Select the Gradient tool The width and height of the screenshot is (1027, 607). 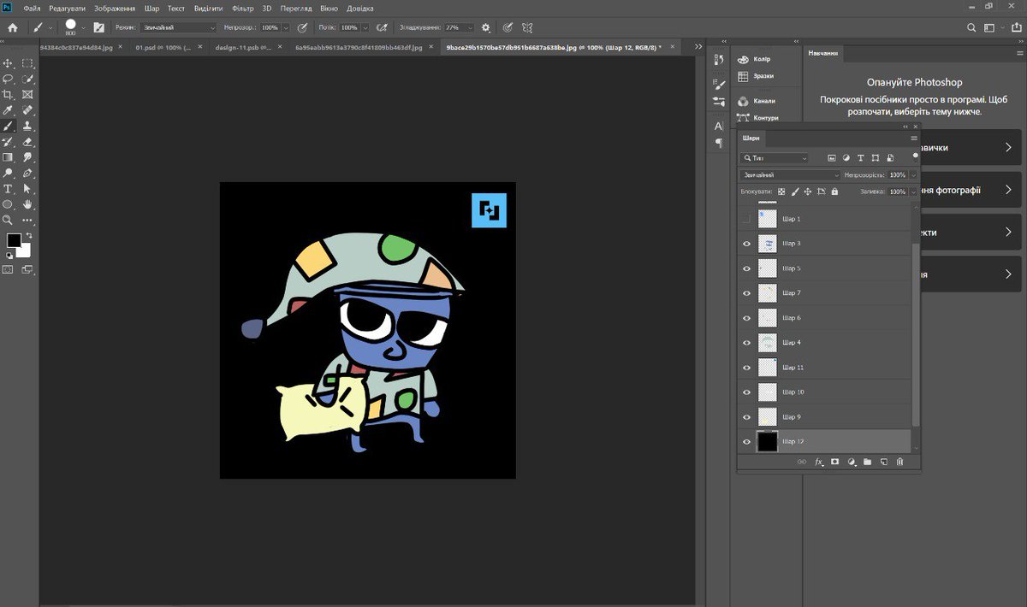coord(9,157)
